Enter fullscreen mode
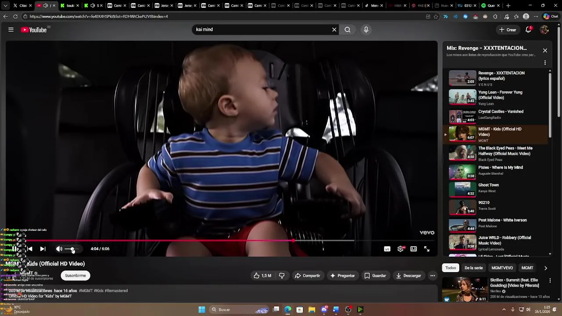This screenshot has height=316, width=562. click(x=427, y=249)
